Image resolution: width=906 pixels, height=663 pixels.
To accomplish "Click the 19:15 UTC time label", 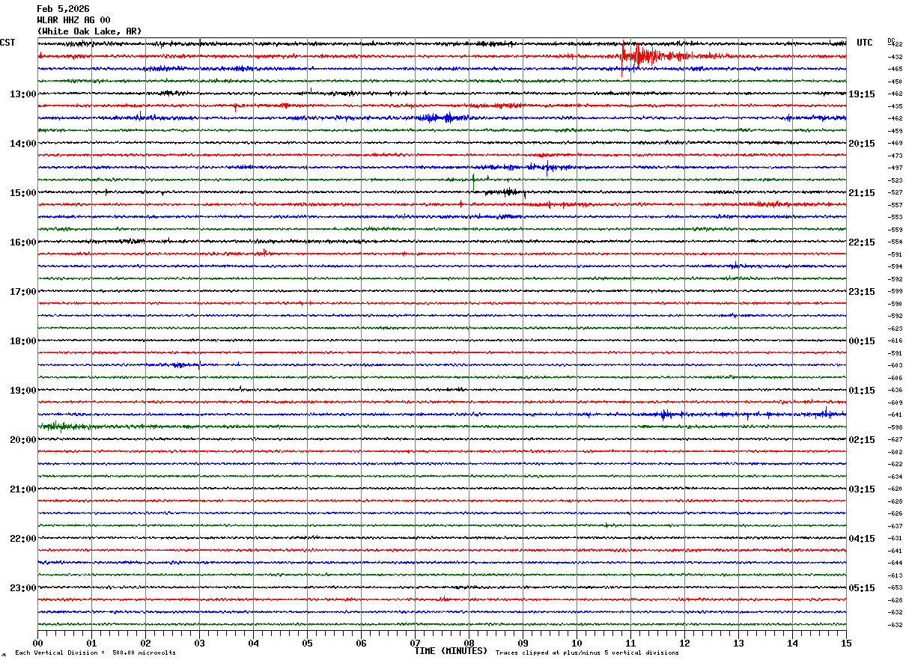I will pyautogui.click(x=862, y=94).
